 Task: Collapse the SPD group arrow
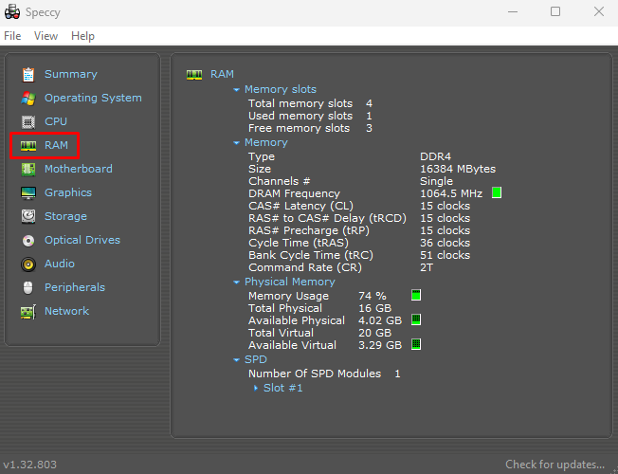tap(236, 359)
